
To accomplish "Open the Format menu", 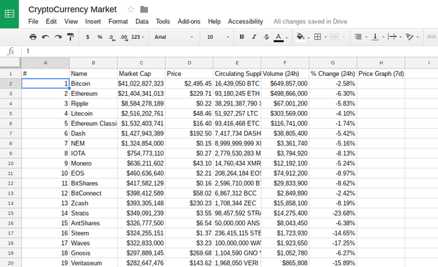I will [118, 21].
